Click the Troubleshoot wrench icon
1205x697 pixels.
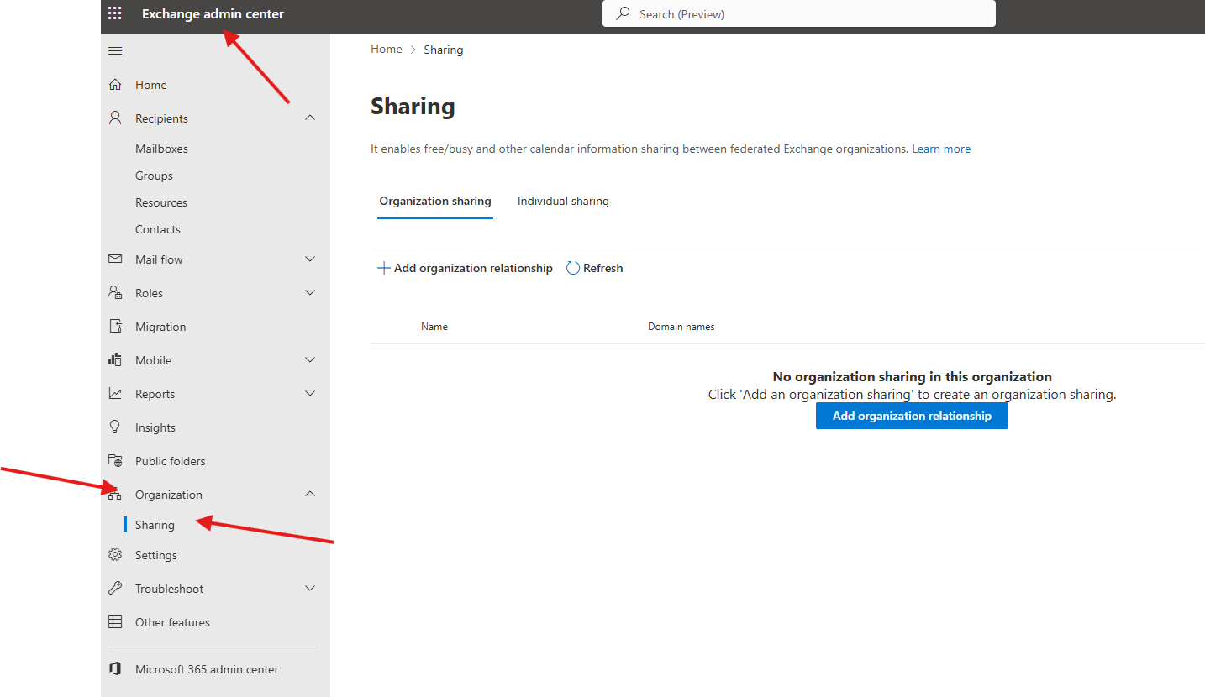coord(115,589)
